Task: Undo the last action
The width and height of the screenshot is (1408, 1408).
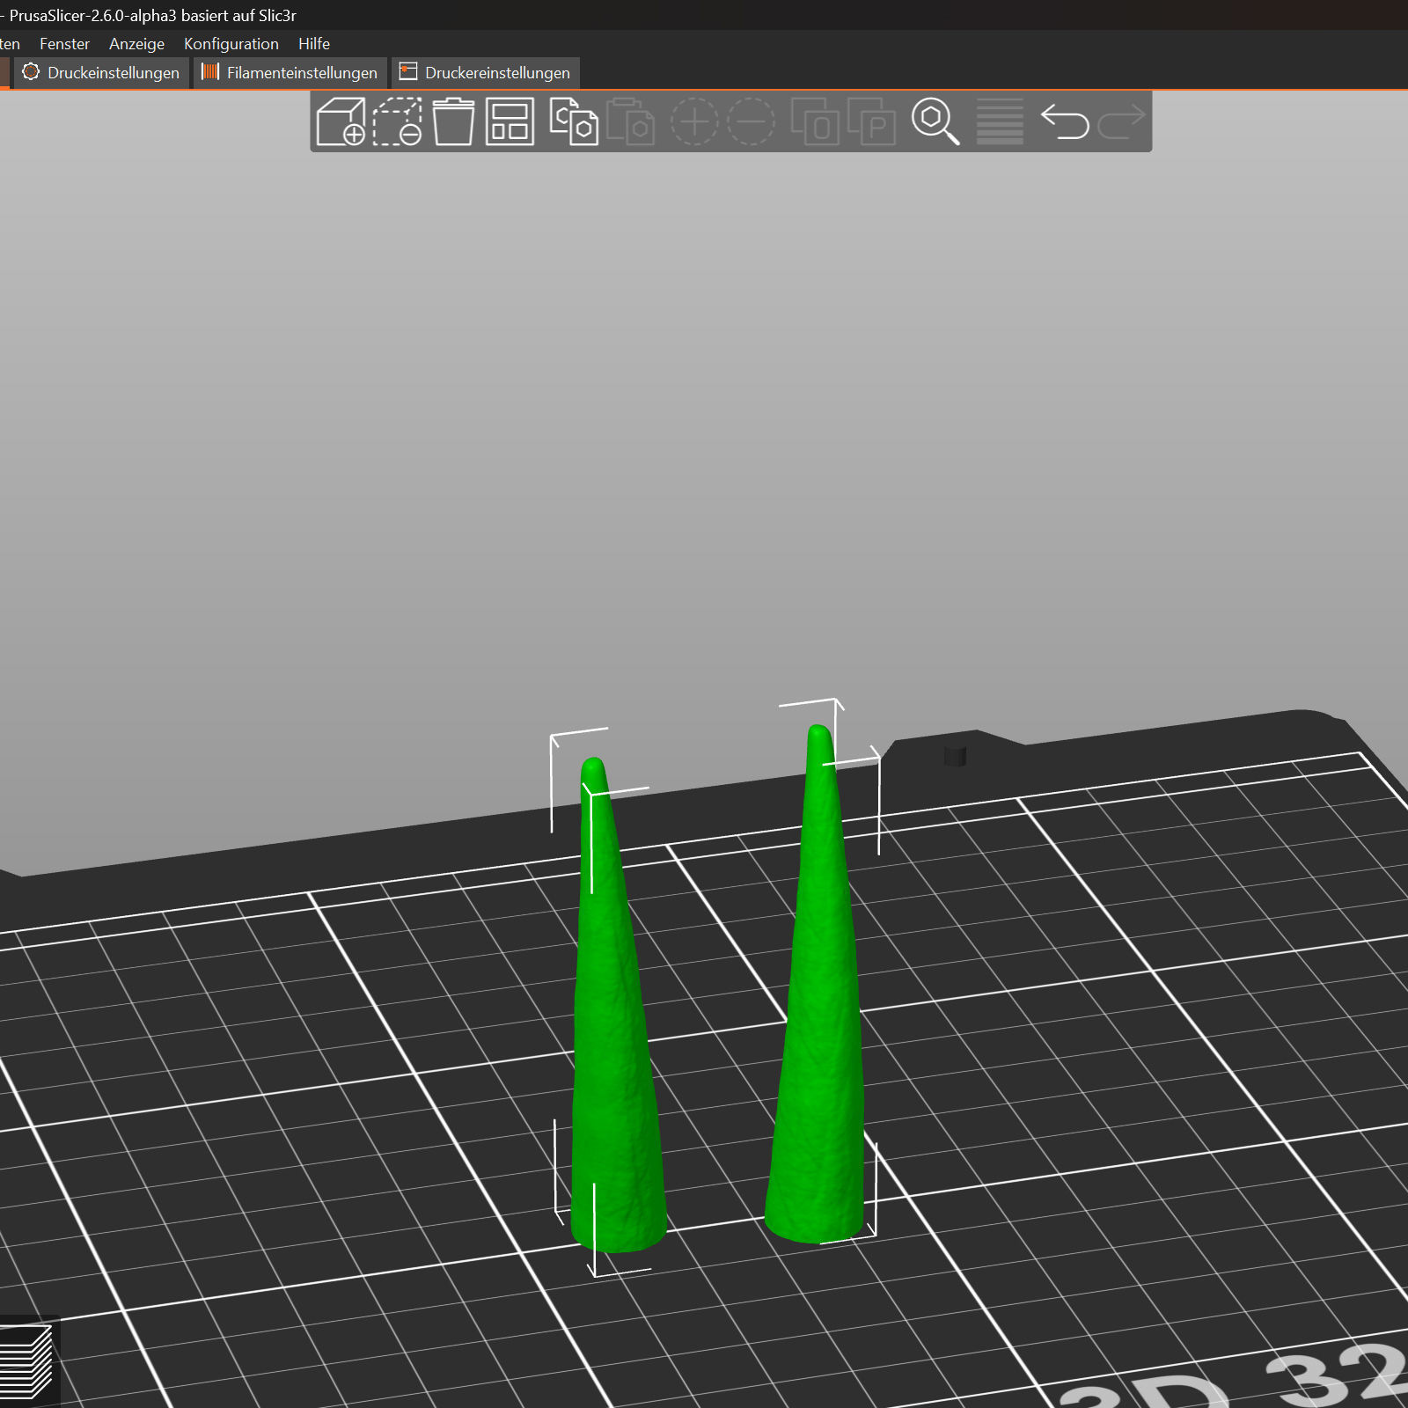Action: 1065,121
